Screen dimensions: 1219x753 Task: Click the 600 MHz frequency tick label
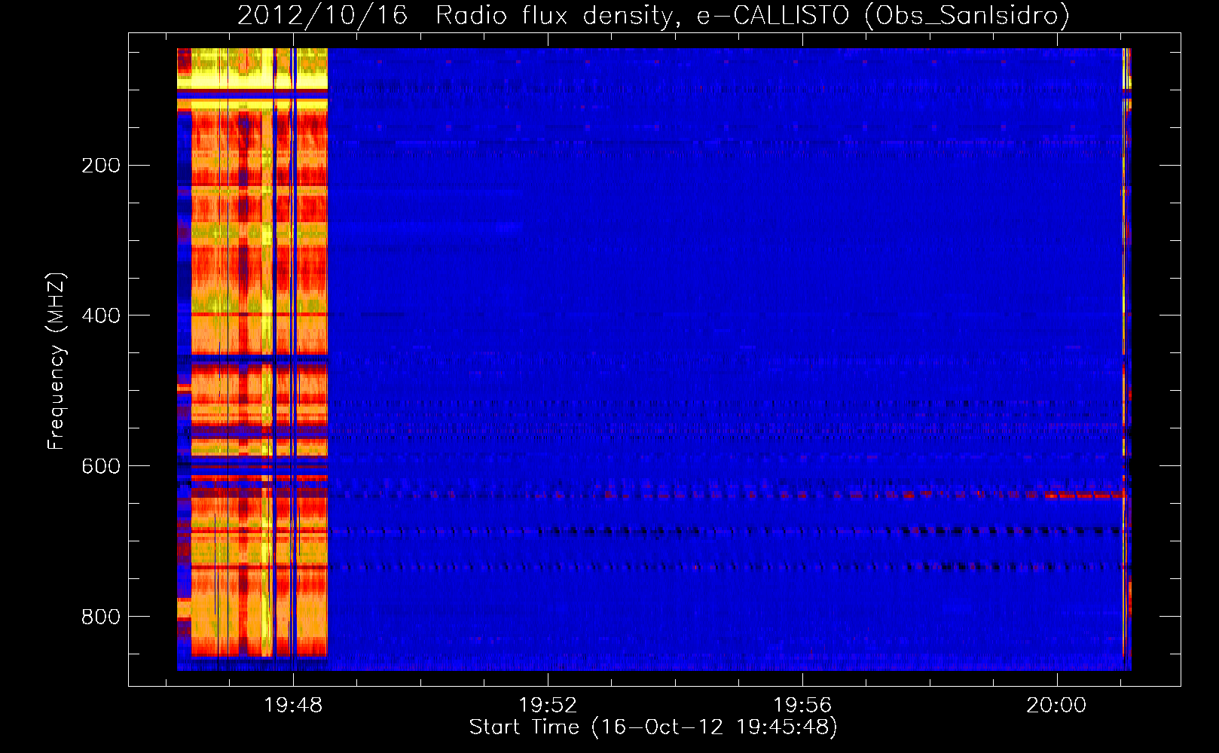pyautogui.click(x=101, y=466)
